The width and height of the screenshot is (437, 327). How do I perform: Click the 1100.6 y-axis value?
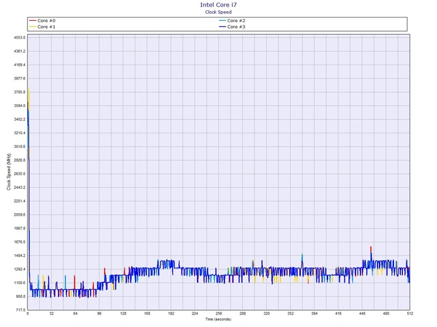point(20,283)
